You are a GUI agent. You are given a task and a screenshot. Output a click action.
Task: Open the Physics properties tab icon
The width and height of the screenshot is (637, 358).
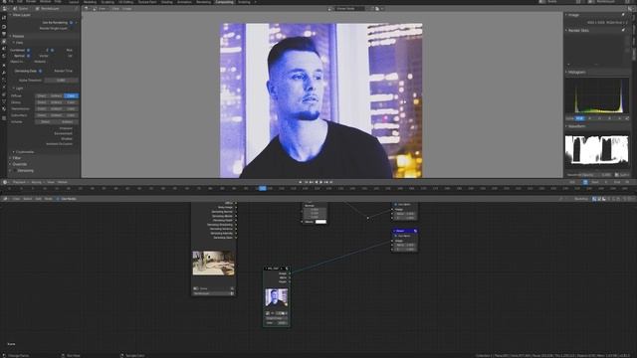4,88
